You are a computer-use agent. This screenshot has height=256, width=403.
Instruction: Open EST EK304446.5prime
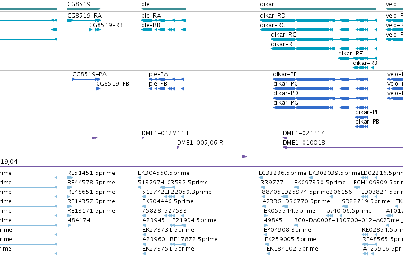pos(168,201)
